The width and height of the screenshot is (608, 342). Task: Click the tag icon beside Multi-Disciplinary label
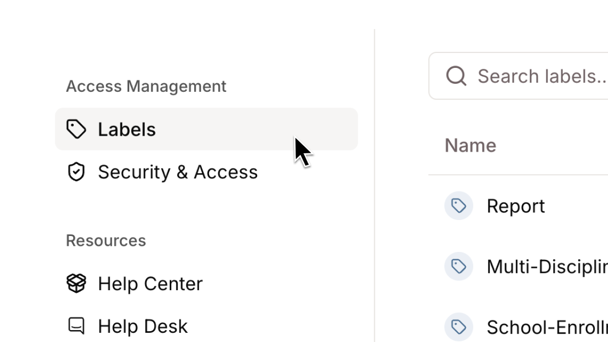[459, 267]
